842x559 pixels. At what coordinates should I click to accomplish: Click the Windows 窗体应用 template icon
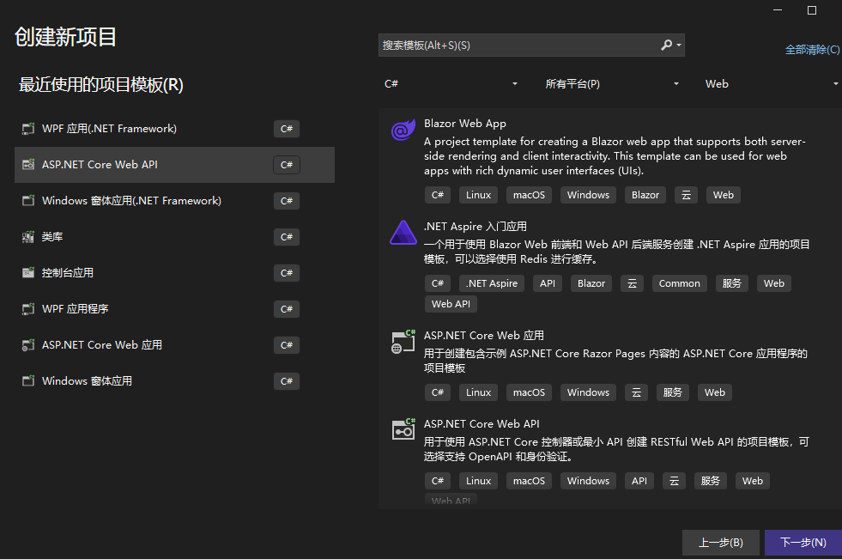pos(28,380)
